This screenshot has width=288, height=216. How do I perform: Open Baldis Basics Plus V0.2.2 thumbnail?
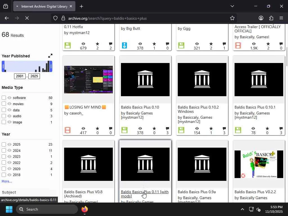click(259, 164)
